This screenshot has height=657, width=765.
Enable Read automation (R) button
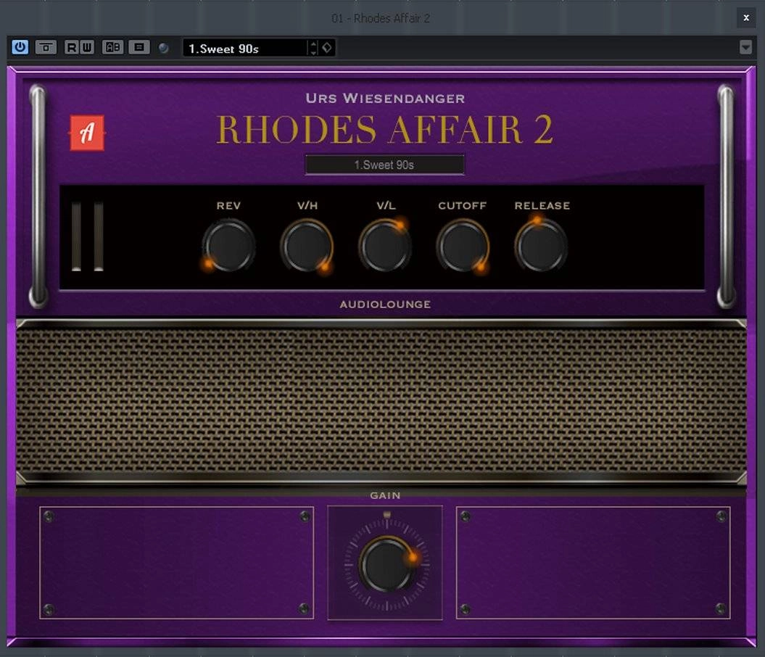[72, 47]
